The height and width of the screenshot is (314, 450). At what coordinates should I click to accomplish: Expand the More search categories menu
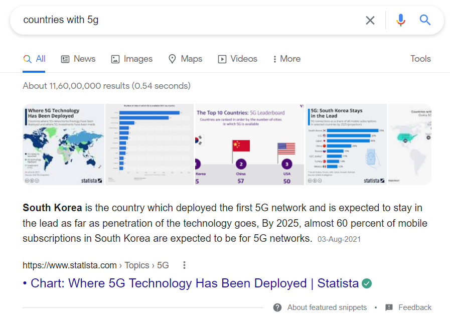[286, 59]
